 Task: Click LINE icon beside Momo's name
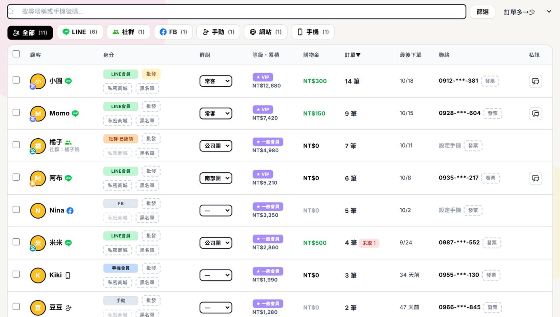point(75,114)
